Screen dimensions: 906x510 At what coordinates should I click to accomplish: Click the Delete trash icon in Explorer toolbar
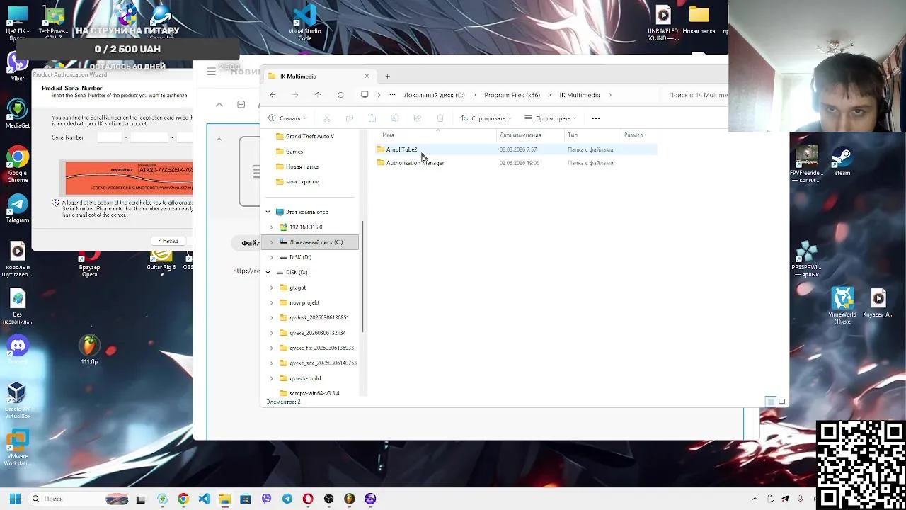[x=440, y=118]
